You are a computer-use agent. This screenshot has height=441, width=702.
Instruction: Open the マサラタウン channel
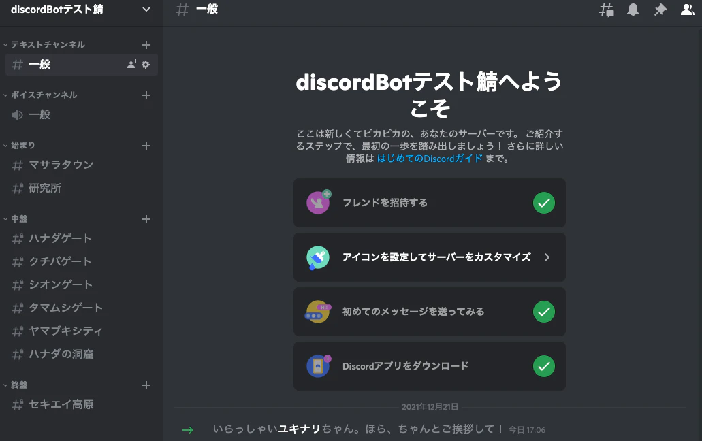tap(82, 165)
